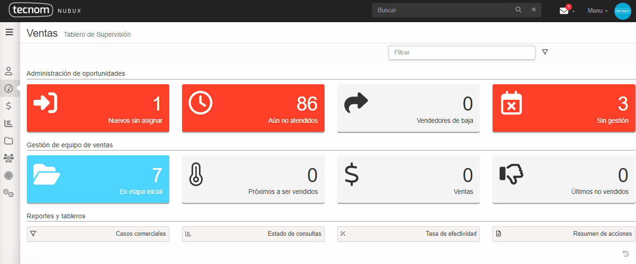Open the bar chart sidebar icon

pyautogui.click(x=8, y=123)
